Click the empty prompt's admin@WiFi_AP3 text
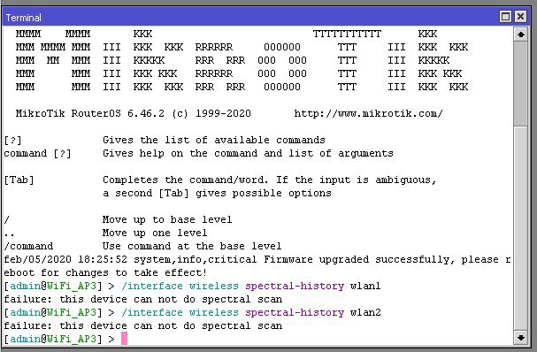 (x=53, y=339)
